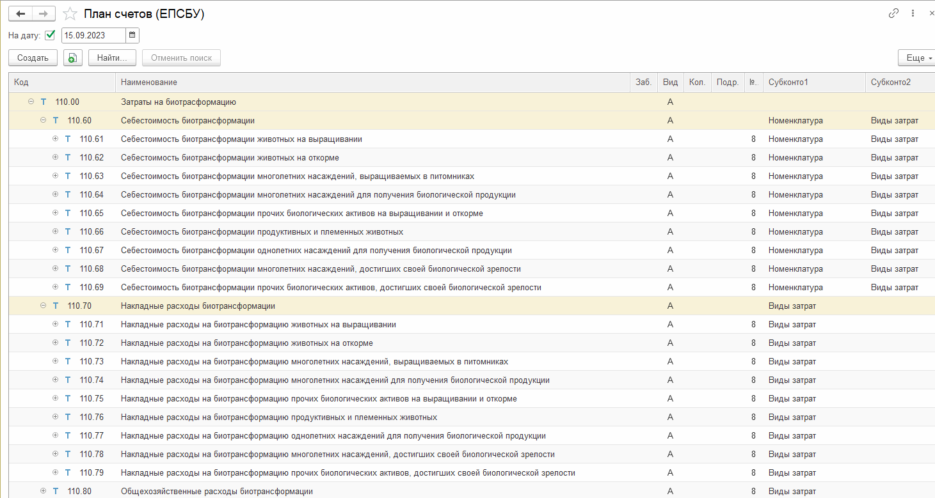Click the Заб. column header
Image resolution: width=935 pixels, height=498 pixels.
(644, 82)
